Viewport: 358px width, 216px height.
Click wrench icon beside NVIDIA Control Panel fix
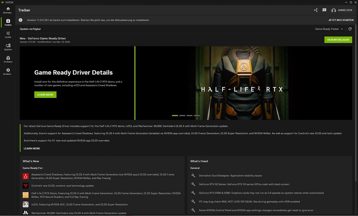pos(193,210)
